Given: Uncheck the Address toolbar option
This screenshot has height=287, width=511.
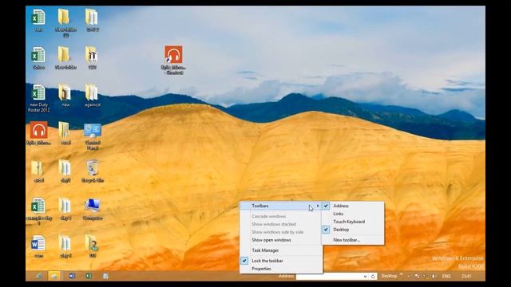Looking at the screenshot, I should click(x=353, y=206).
